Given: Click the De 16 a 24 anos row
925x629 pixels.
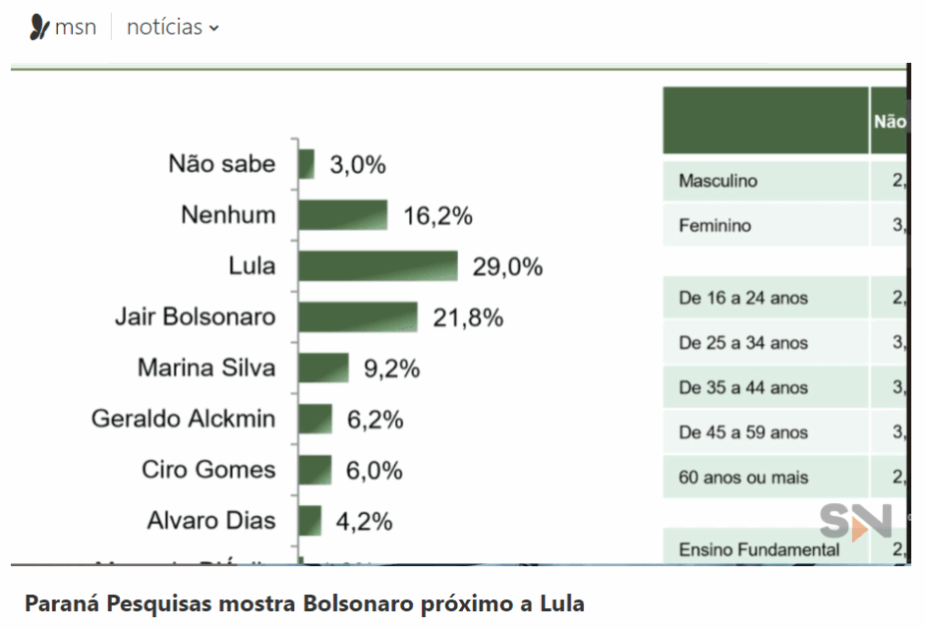Looking at the screenshot, I should [765, 298].
